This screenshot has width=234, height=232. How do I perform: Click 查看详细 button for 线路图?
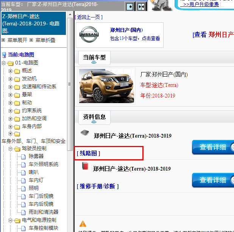(213, 147)
